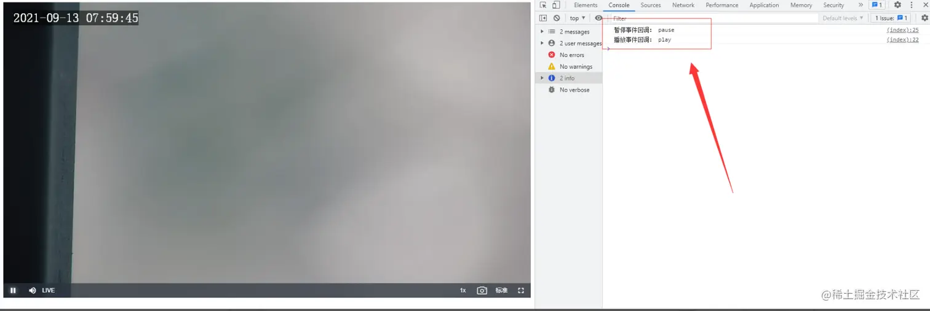Change the 1x playback speed
The image size is (930, 311).
(463, 290)
